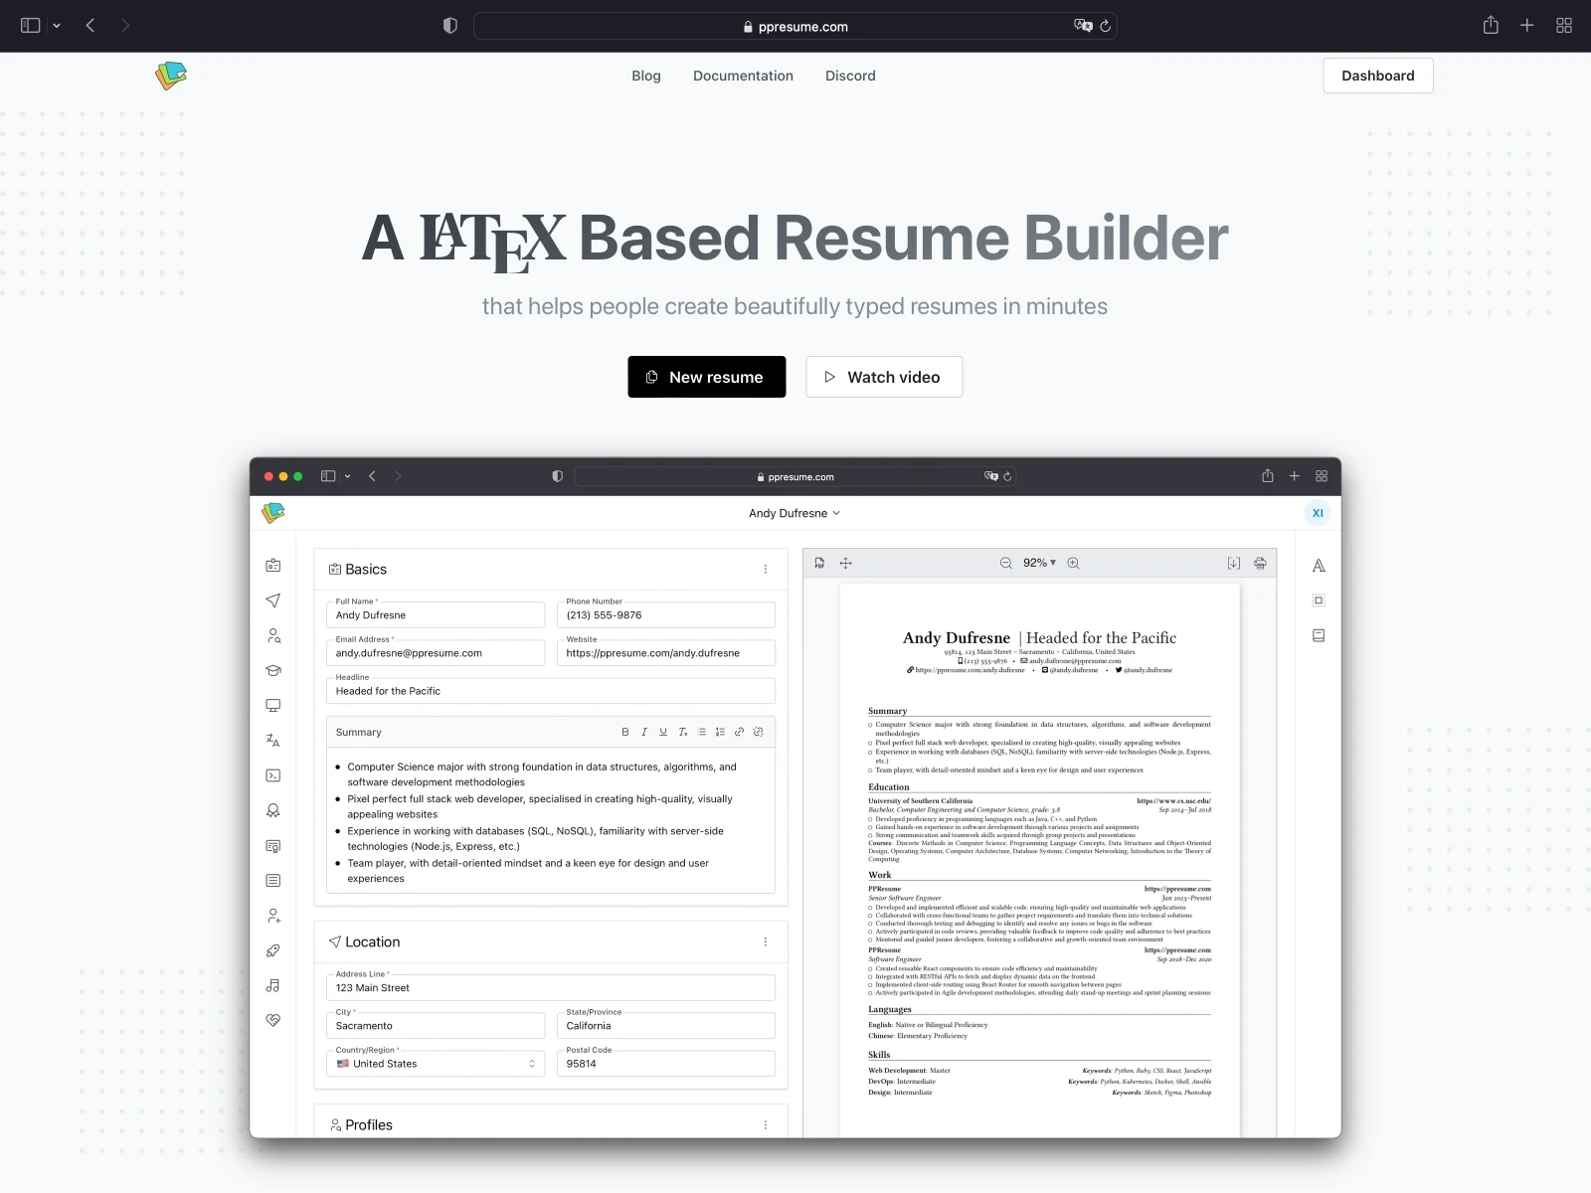Click the Volunteer heart-handshake icon in the preview's left sidebar
Screen dimensions: 1591x1193
[x=273, y=1020]
